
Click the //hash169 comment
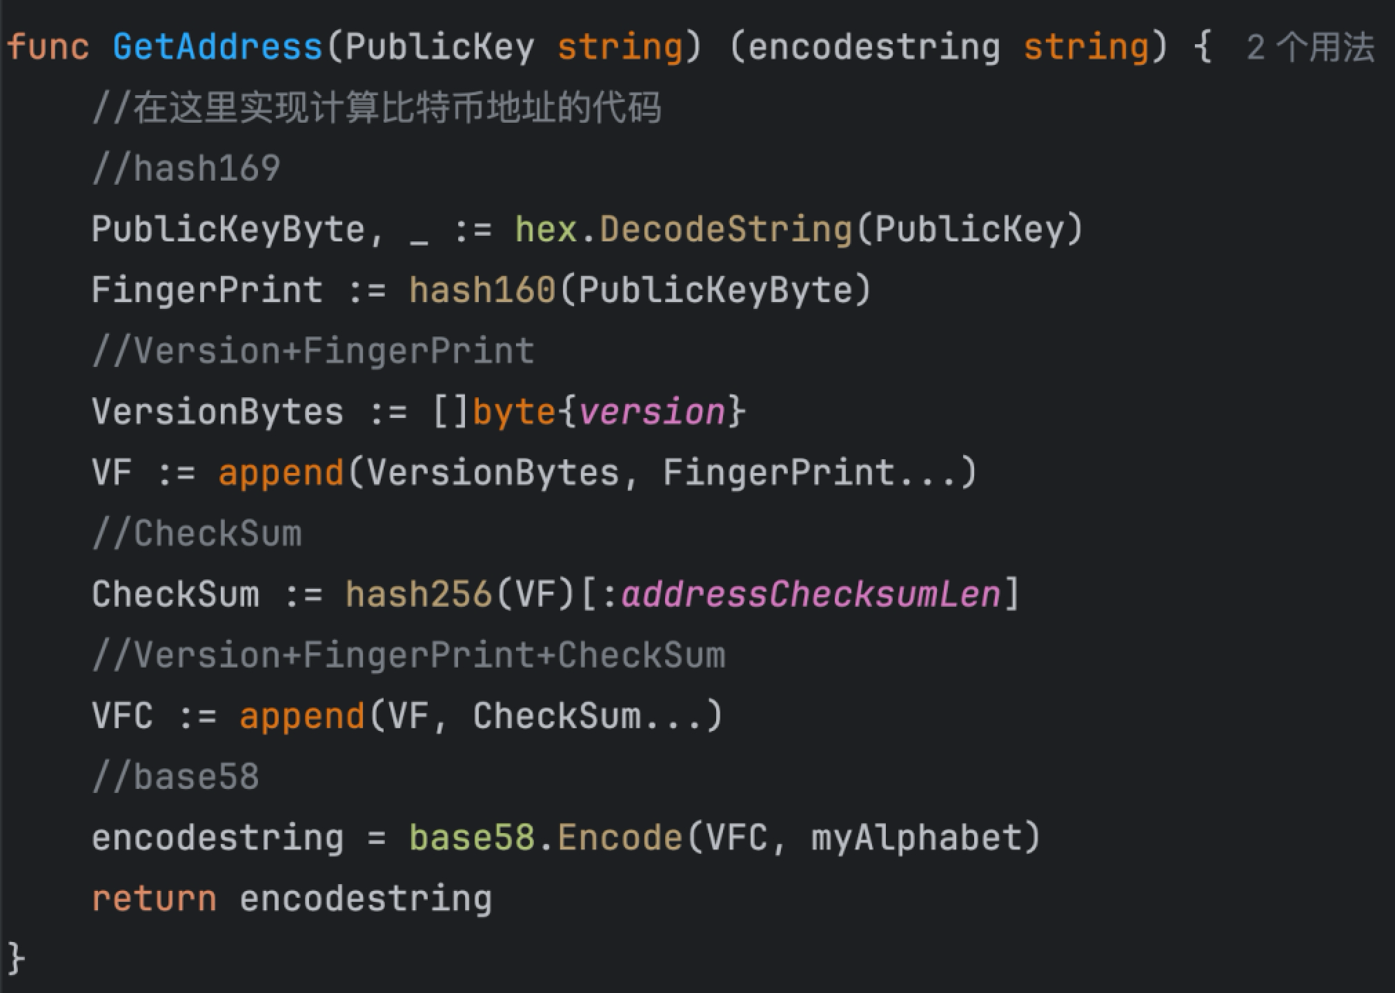(x=186, y=168)
